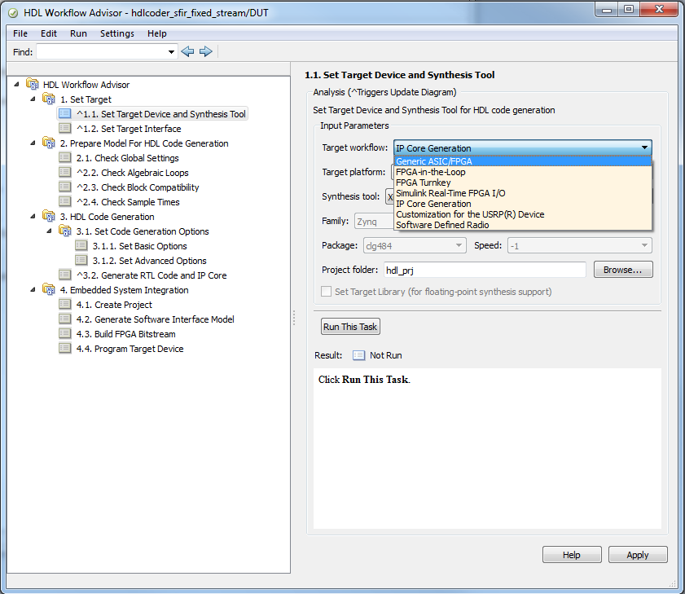Click the task icon for 1.2 Set Target Interface

click(x=64, y=128)
